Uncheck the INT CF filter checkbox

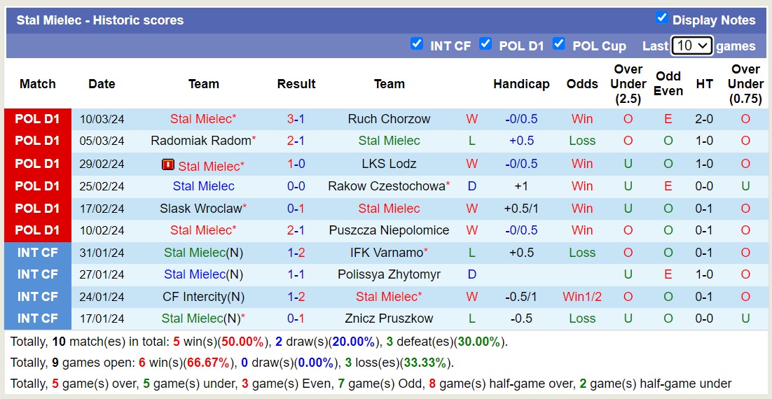[x=417, y=44]
